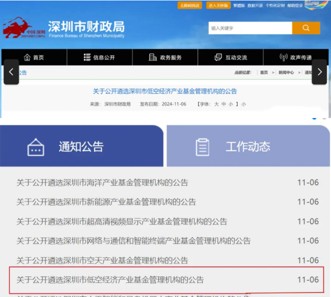Open the 新能源产业基金 announcement link
Image resolution: width=331 pixels, height=297 pixels.
(106, 202)
